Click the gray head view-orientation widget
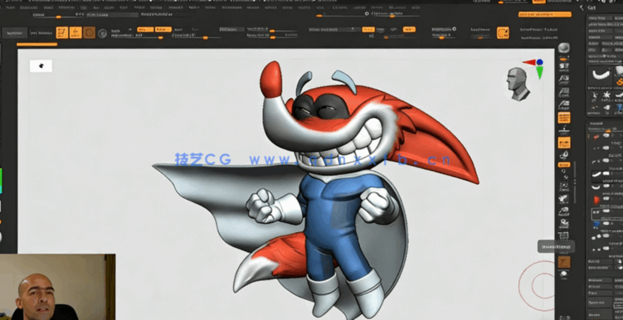The width and height of the screenshot is (623, 320). [518, 84]
